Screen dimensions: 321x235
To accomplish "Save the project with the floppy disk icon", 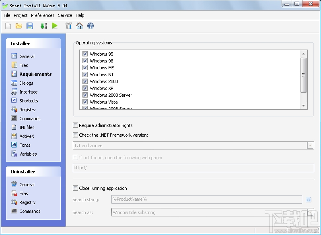I will click(x=30, y=26).
